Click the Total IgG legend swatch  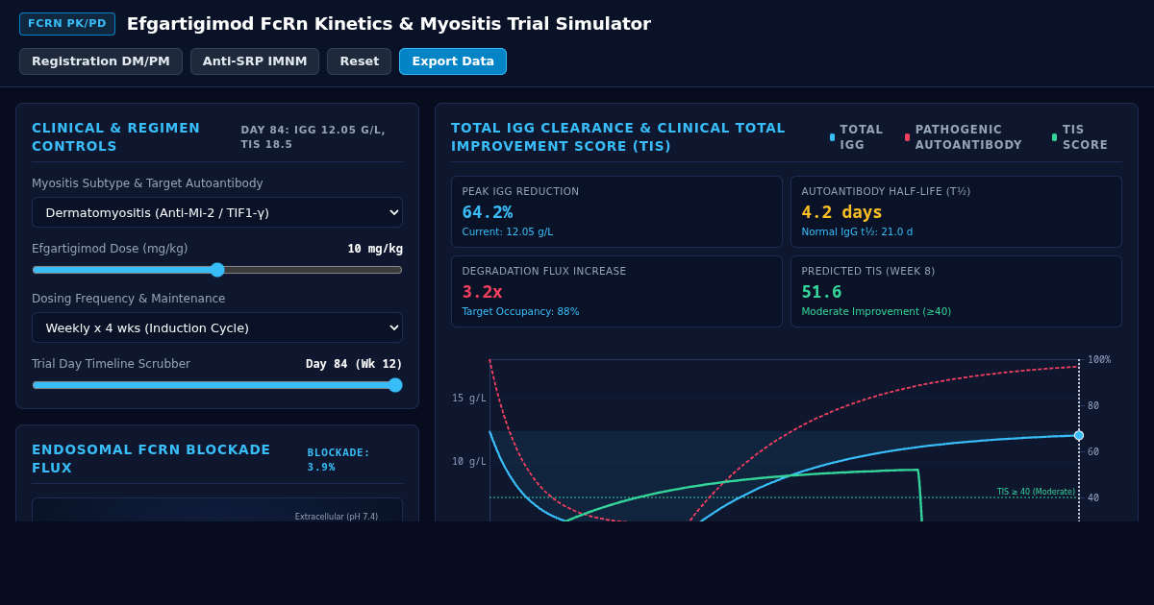click(833, 137)
